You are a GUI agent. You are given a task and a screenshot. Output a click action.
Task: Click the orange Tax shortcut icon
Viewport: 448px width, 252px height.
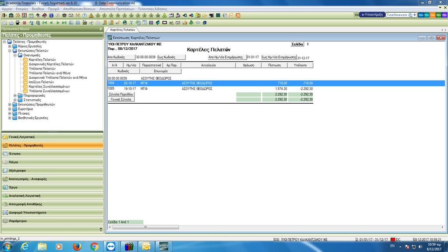433,15
